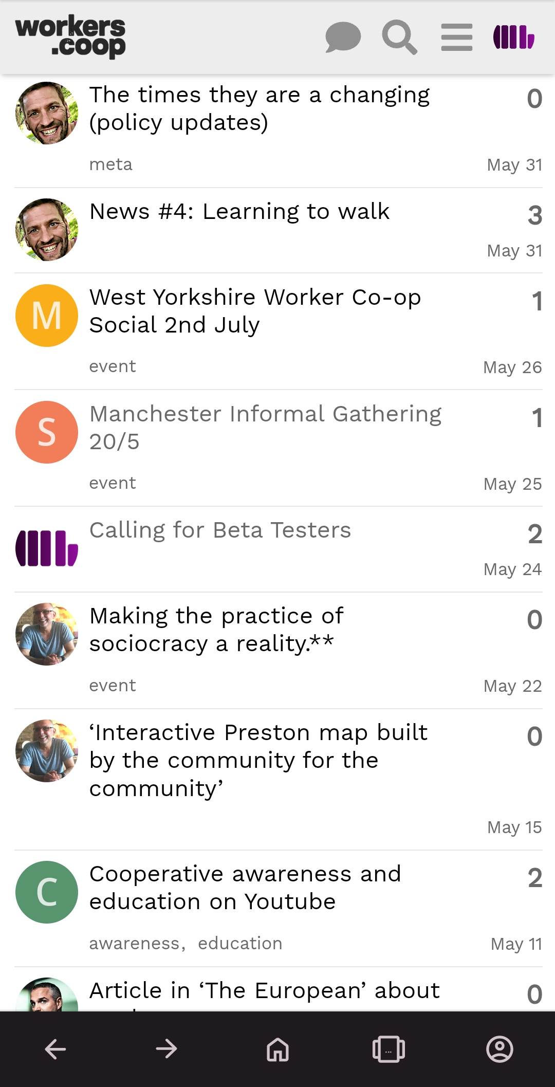Image resolution: width=555 pixels, height=1087 pixels.
Task: Open the search magnifier icon
Action: click(x=399, y=37)
